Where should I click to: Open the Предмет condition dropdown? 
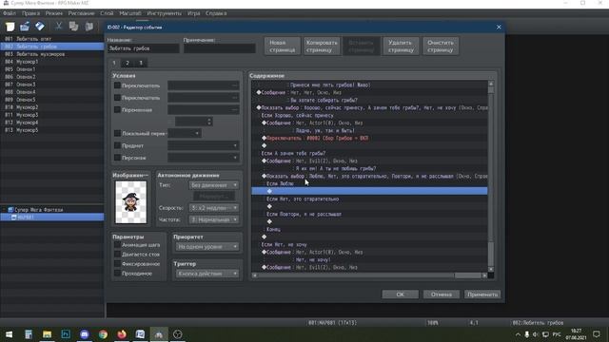tap(203, 145)
